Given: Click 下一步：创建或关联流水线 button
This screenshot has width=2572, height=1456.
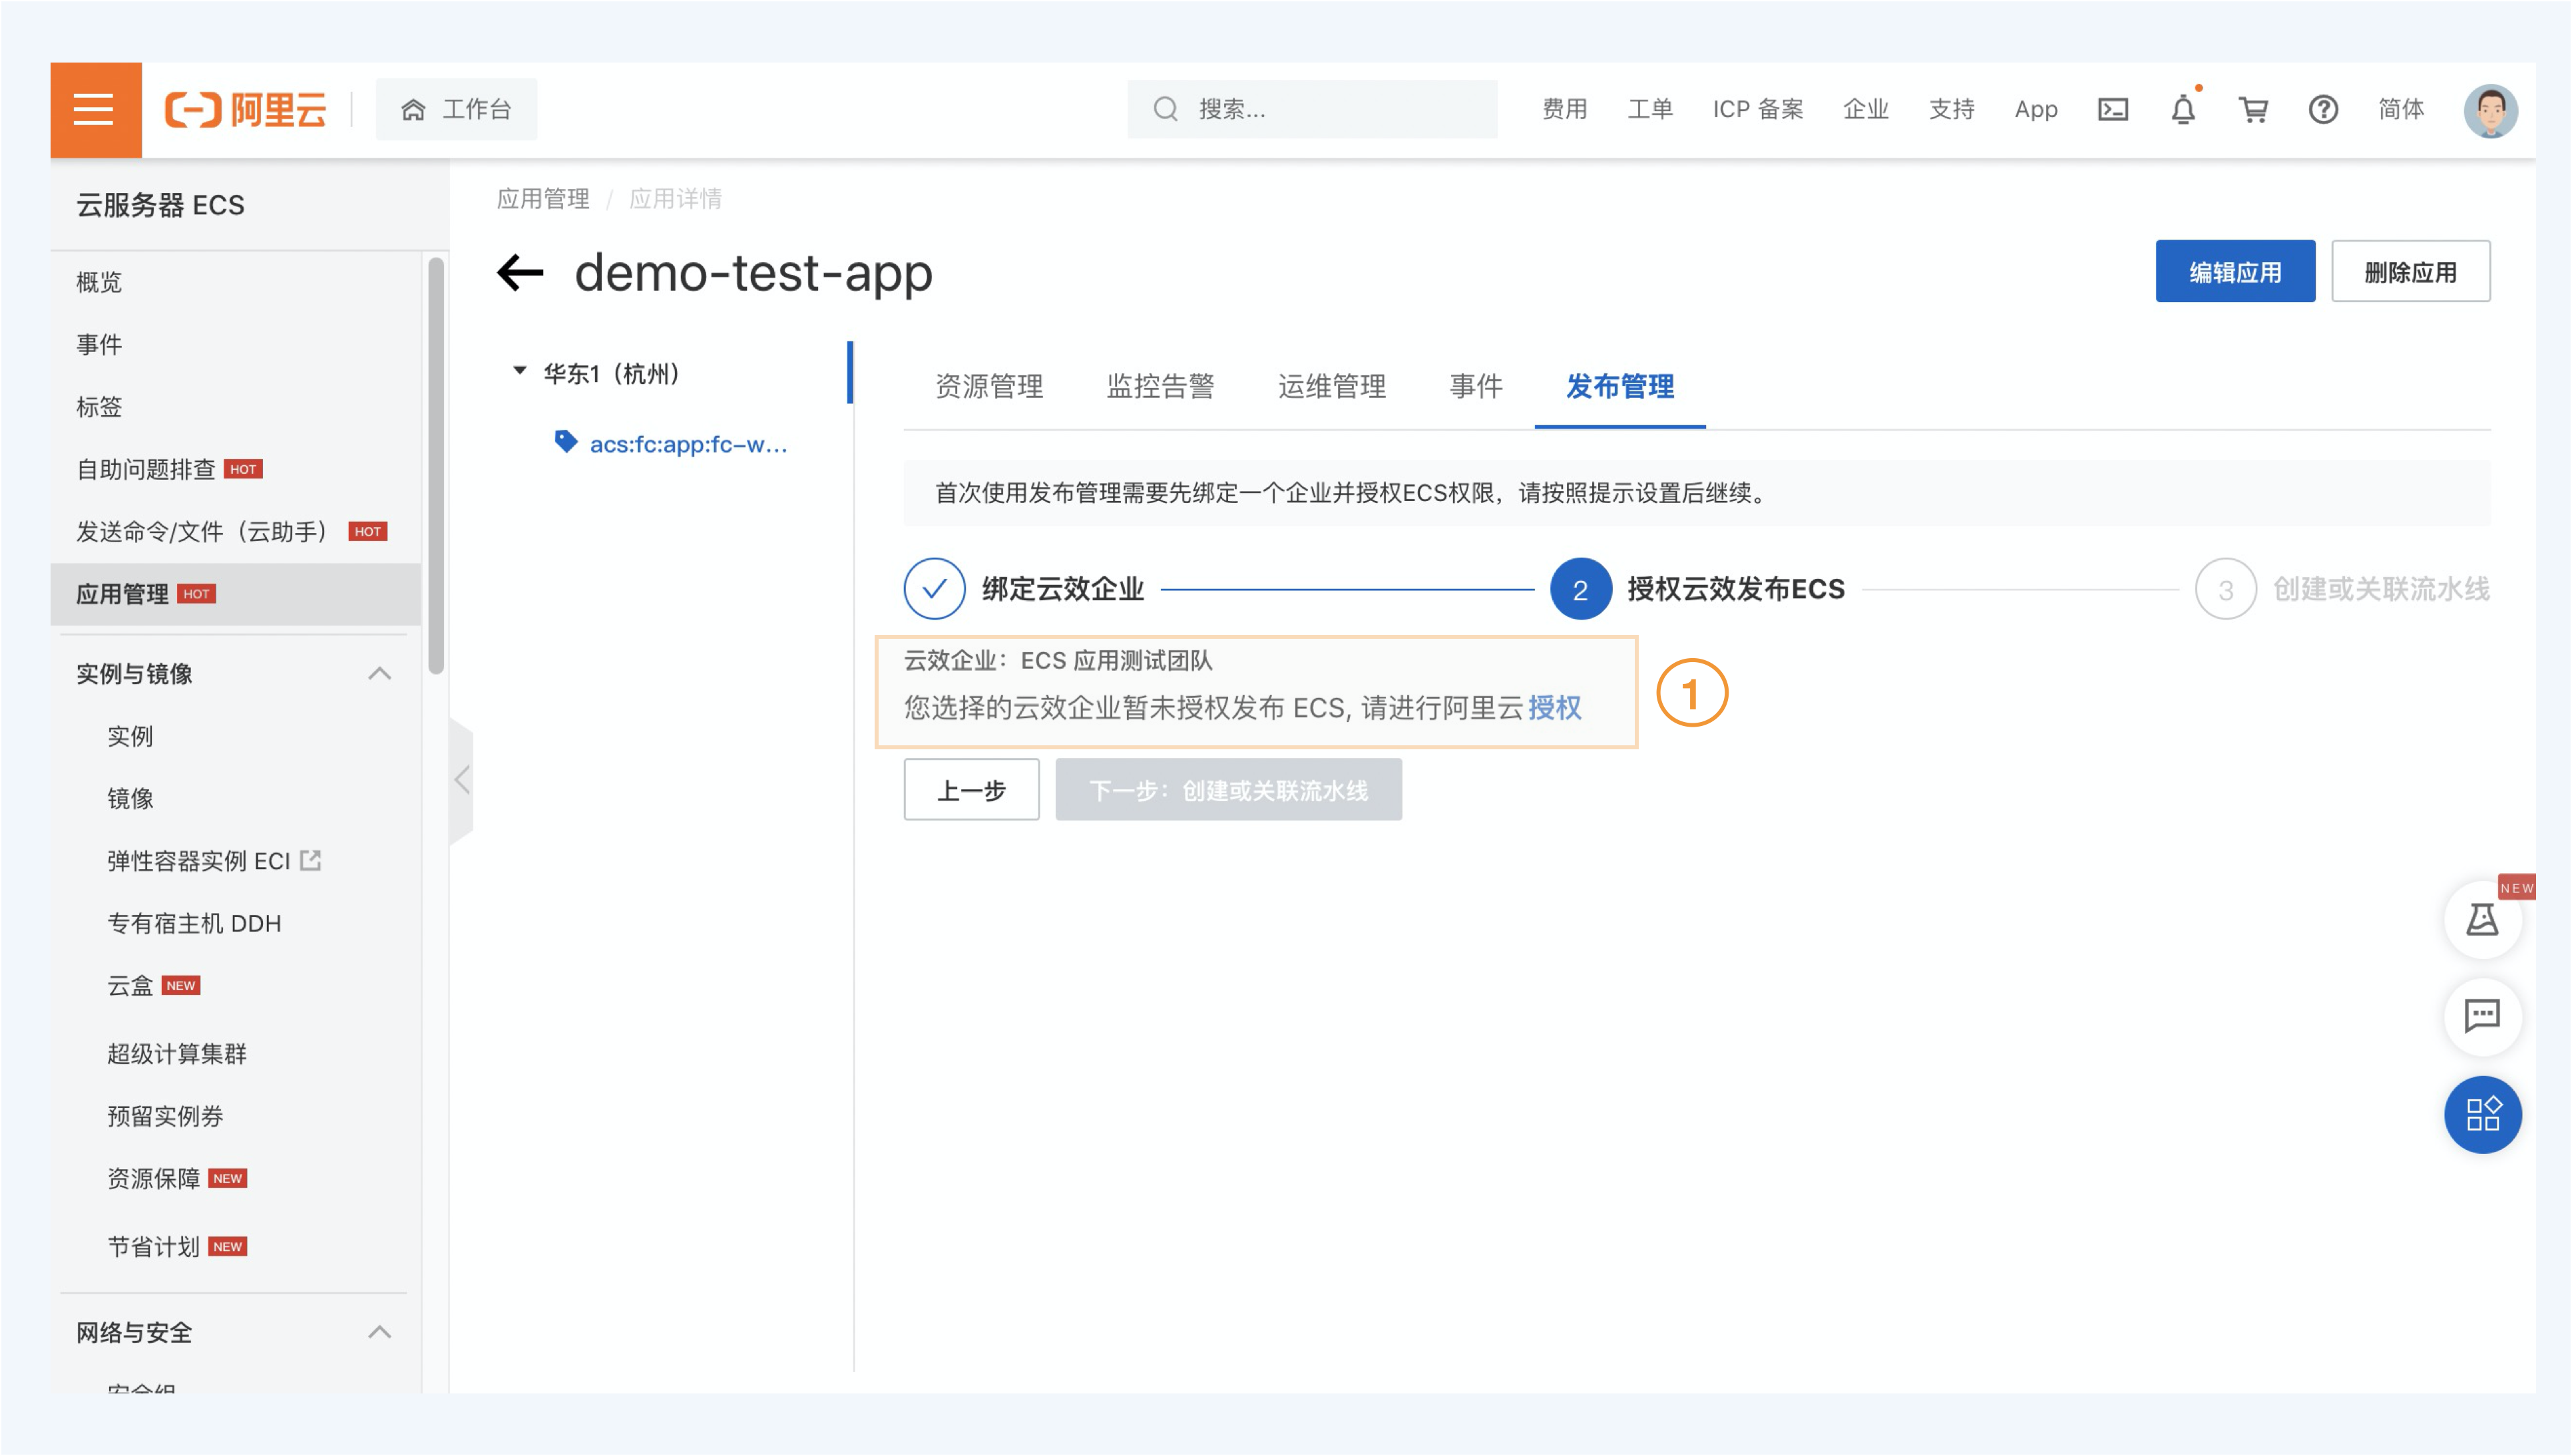Looking at the screenshot, I should (1228, 790).
